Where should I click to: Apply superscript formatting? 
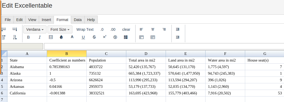105,37
